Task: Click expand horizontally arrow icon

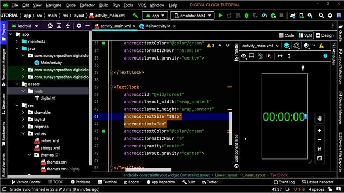Action: coord(280,56)
